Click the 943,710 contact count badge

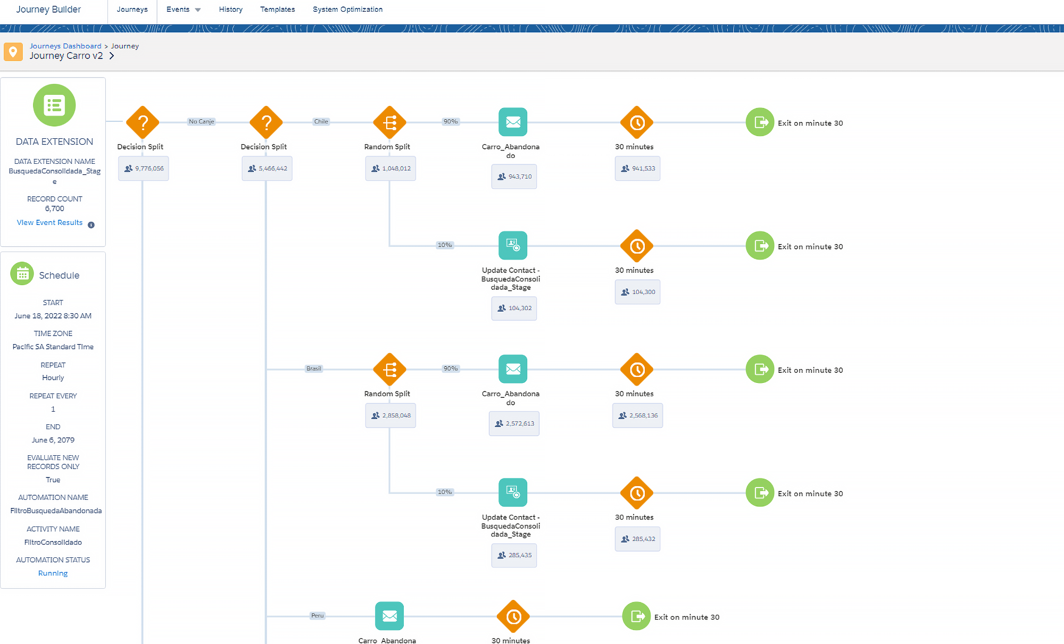point(514,177)
